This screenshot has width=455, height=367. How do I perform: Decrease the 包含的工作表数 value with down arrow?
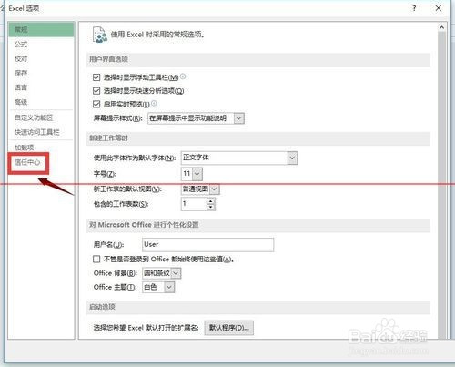point(211,207)
